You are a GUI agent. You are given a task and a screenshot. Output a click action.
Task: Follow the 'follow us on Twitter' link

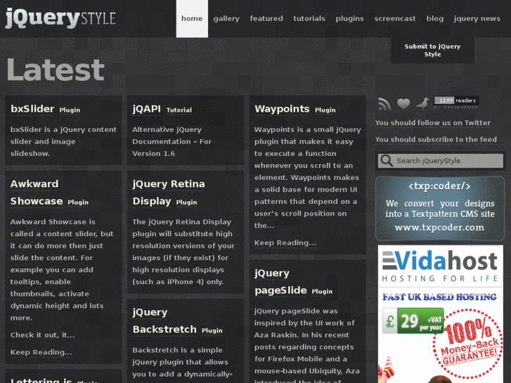[x=432, y=123]
